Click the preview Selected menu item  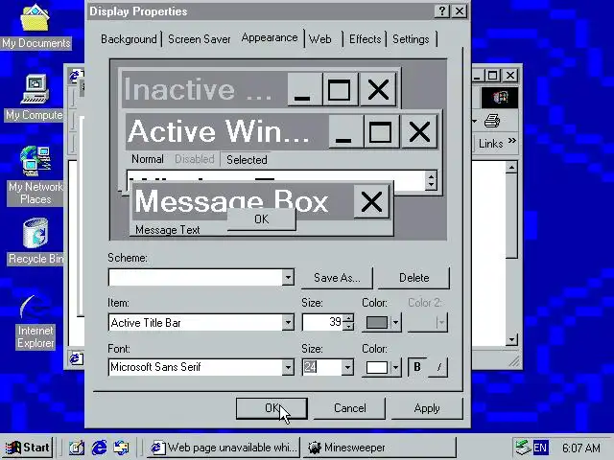pyautogui.click(x=247, y=160)
